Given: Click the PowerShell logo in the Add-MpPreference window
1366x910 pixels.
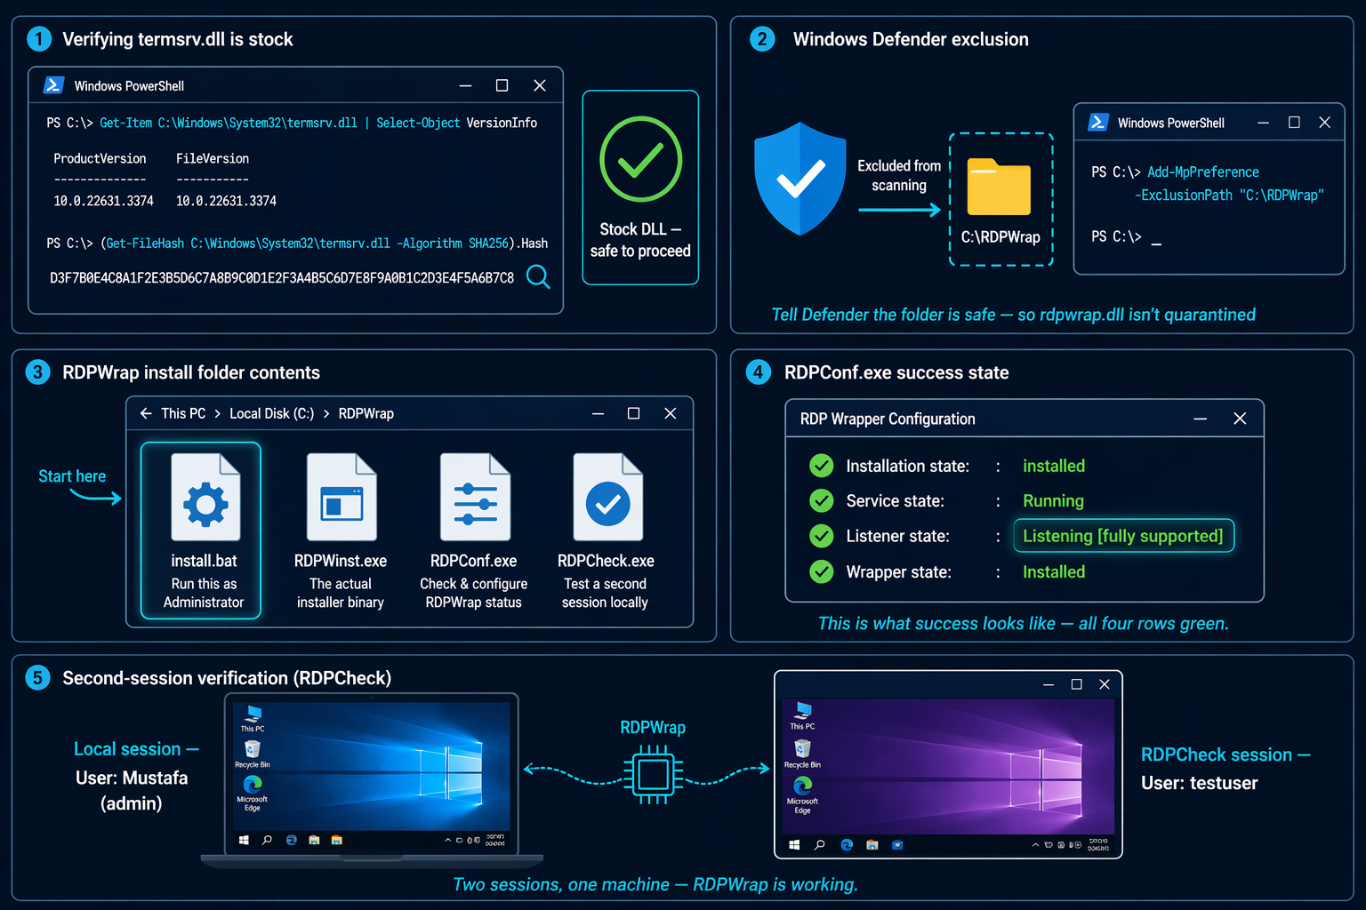Looking at the screenshot, I should [1098, 122].
